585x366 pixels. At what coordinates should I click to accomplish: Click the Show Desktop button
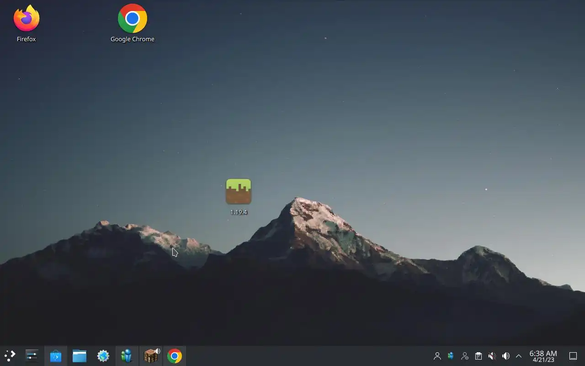(573, 356)
